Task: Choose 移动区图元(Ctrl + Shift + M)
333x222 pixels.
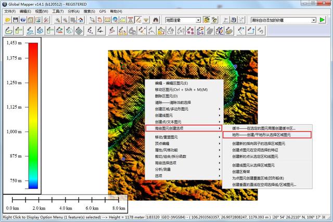Action: [x=184, y=89]
